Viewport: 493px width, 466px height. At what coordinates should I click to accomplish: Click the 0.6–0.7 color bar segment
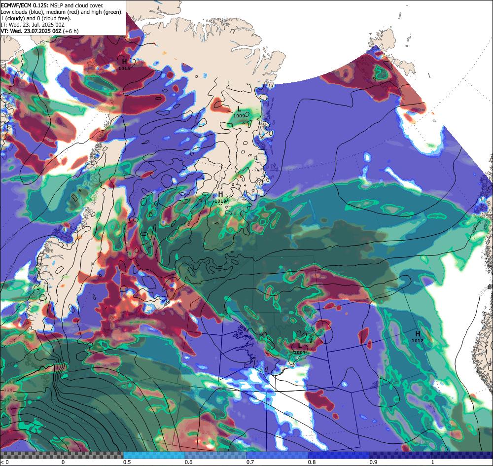(216, 455)
